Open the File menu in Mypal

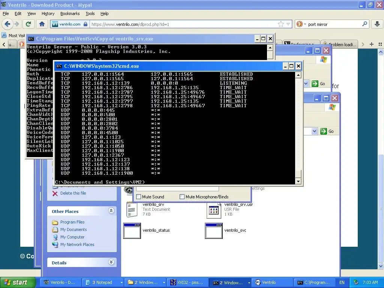coord(6,13)
